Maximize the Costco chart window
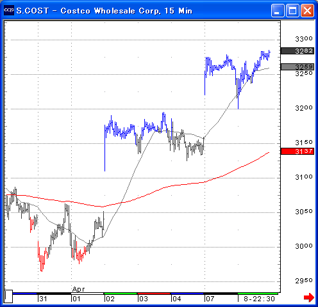Image resolution: width=318 pixels, height=307 pixels. (x=292, y=10)
